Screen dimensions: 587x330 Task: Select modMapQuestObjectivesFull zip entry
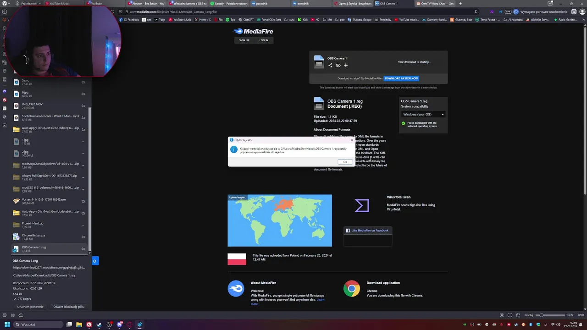click(x=49, y=165)
